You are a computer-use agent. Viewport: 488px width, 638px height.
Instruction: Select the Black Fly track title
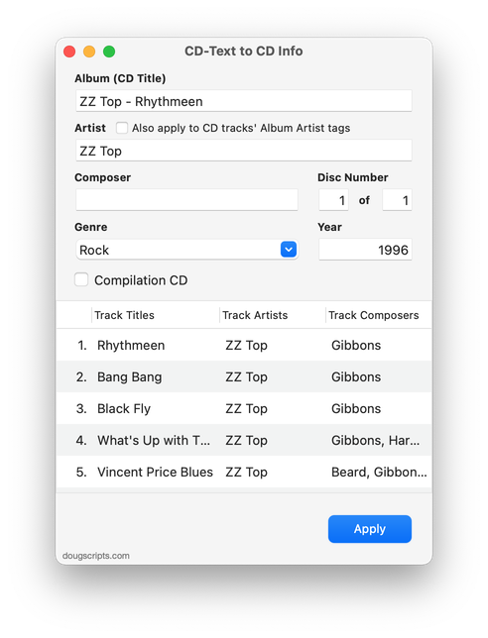pyautogui.click(x=124, y=408)
